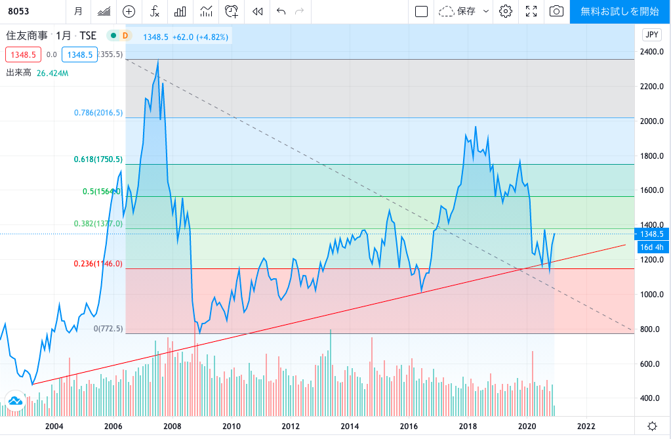Redo the chart action
The width and height of the screenshot is (671, 439).
(300, 12)
